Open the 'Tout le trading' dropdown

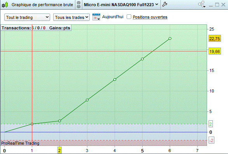click(x=27, y=17)
